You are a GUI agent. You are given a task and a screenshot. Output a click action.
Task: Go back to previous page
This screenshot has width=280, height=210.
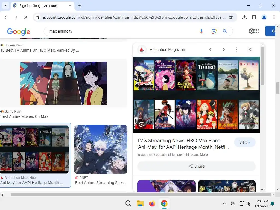(6, 17)
